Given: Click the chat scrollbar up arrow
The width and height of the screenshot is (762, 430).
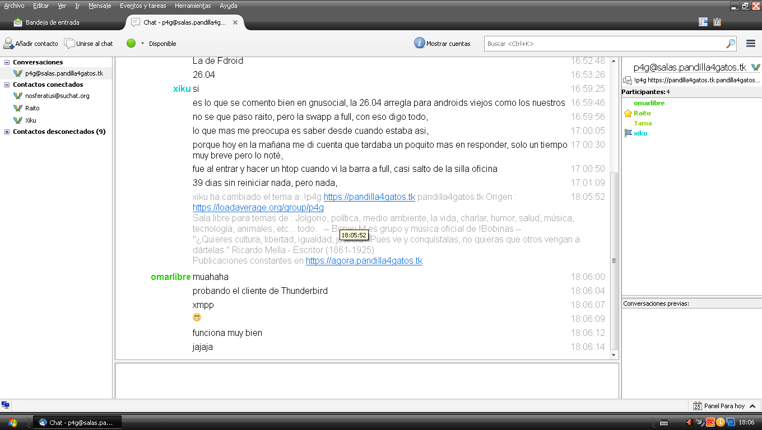Looking at the screenshot, I should click(x=614, y=60).
